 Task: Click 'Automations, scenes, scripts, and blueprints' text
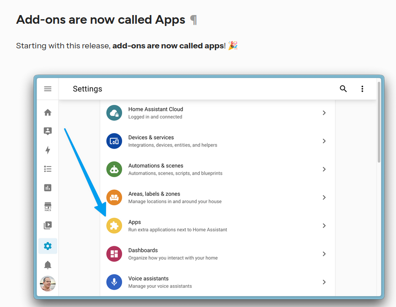click(x=175, y=173)
